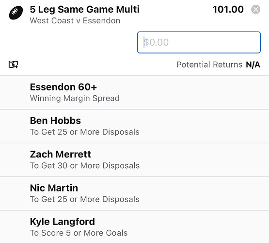Click the N/A potential returns value
Viewport: 269px width, 243px height.
pyautogui.click(x=253, y=65)
